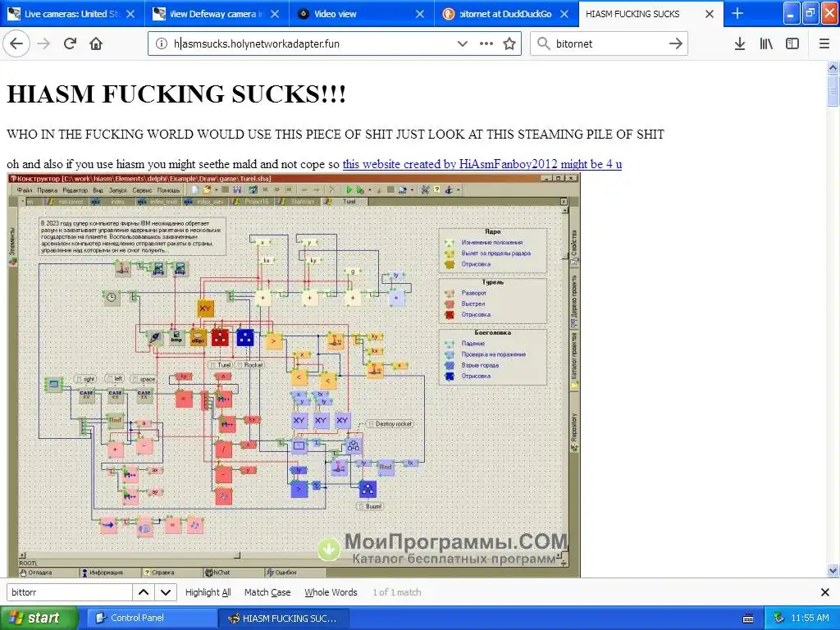The height and width of the screenshot is (630, 840).
Task: Expand the URL bar history dropdown
Action: (x=463, y=44)
